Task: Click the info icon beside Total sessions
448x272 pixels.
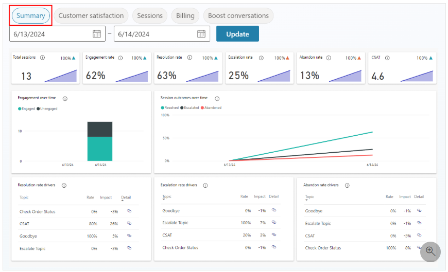Action: [42, 58]
